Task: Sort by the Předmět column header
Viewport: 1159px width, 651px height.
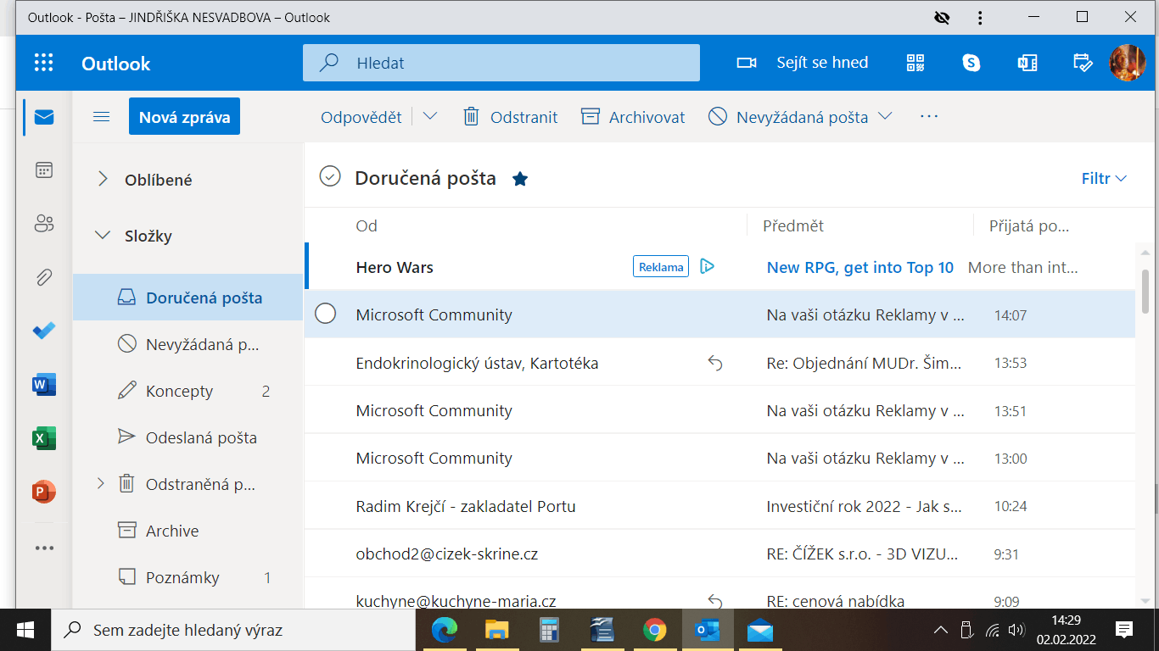Action: 793,225
